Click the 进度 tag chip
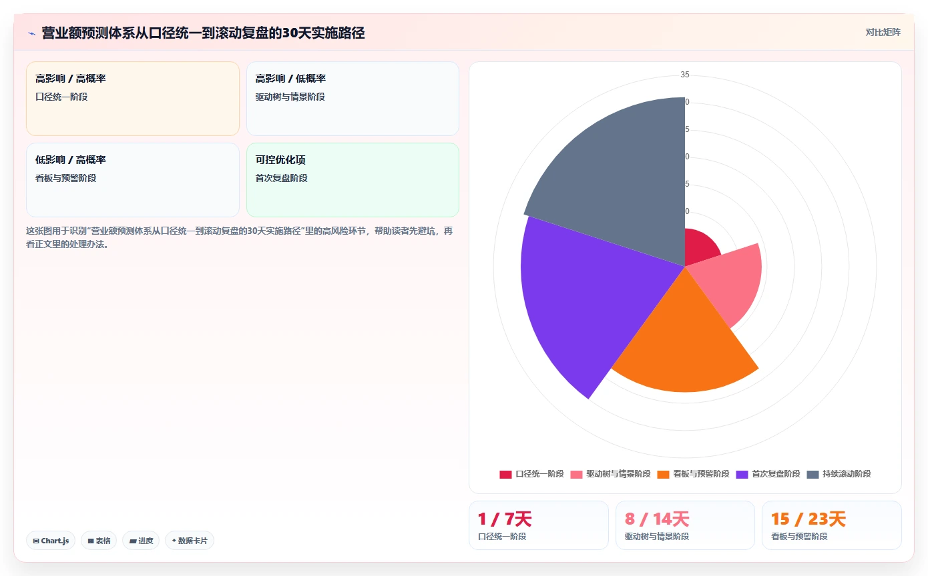 coord(141,541)
